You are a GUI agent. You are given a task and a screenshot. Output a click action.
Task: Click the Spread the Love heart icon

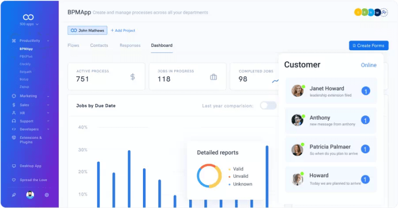(14, 180)
